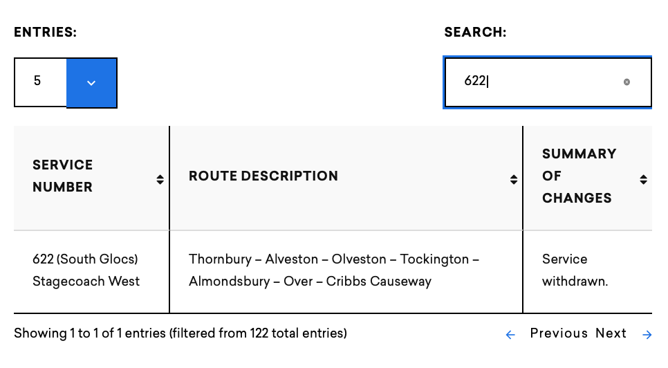Screen dimensions: 668x368
Task: Click the SEARCH label
Action: (x=475, y=33)
